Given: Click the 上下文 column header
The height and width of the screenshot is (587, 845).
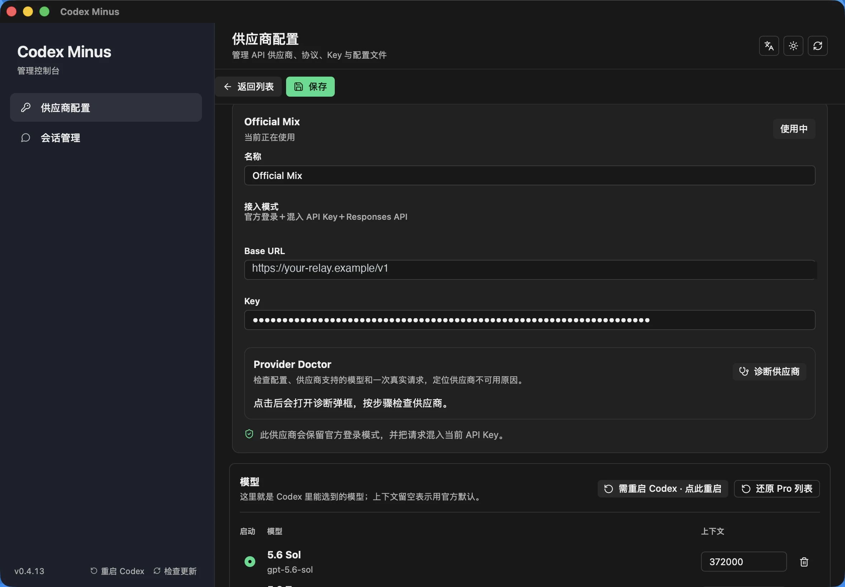Looking at the screenshot, I should pyautogui.click(x=712, y=531).
